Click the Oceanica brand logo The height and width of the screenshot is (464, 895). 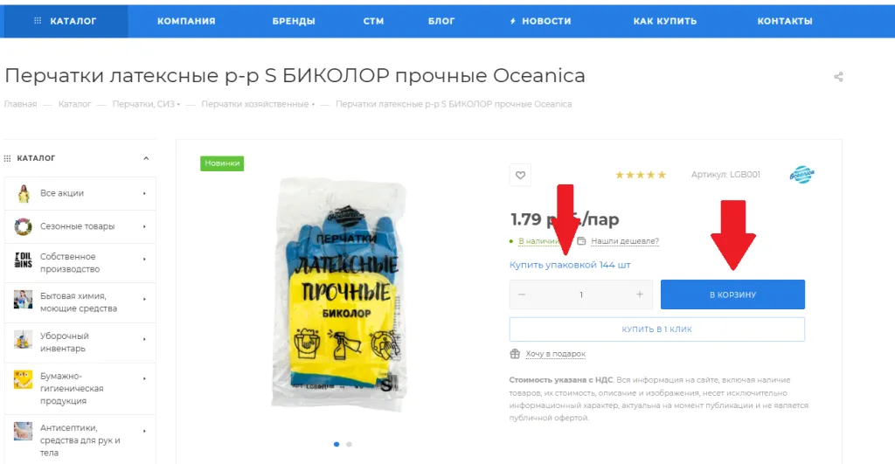click(x=802, y=174)
